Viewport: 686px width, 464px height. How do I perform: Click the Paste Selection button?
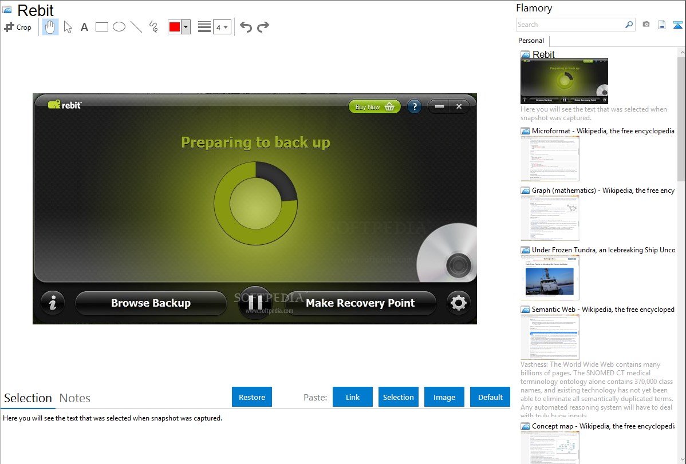pos(399,397)
